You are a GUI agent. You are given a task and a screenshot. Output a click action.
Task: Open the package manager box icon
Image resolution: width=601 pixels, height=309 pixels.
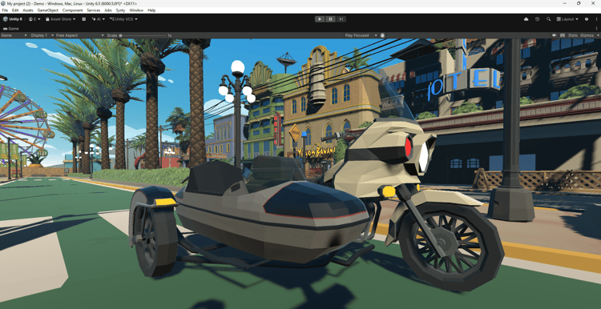pos(83,19)
